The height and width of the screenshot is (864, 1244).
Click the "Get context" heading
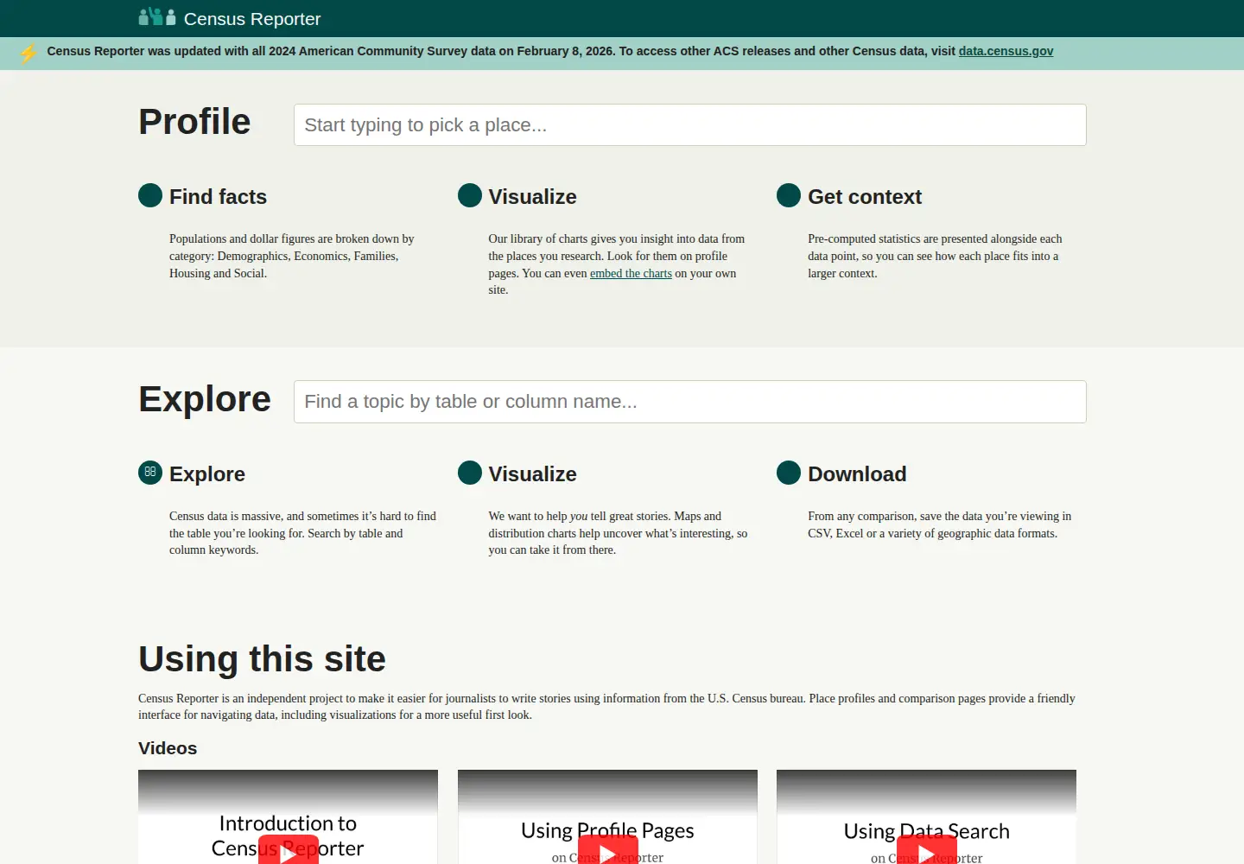pos(865,197)
